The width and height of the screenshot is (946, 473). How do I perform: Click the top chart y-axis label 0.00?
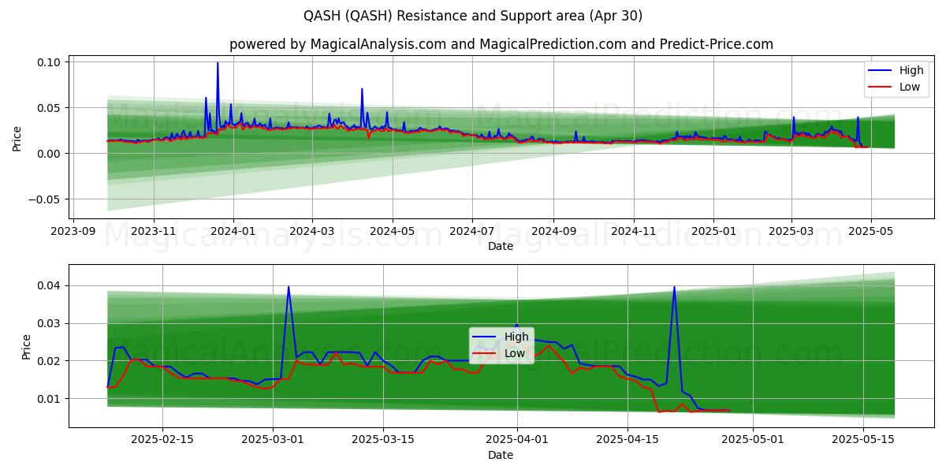(x=49, y=153)
